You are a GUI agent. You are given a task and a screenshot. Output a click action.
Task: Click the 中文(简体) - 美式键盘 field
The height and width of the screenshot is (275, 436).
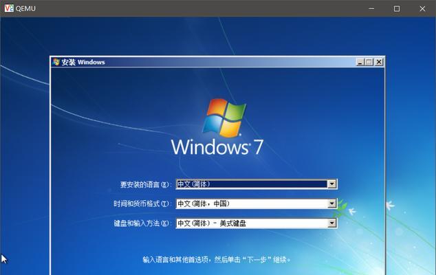tap(257, 223)
